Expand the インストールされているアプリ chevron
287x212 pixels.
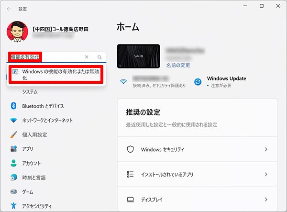click(x=266, y=174)
